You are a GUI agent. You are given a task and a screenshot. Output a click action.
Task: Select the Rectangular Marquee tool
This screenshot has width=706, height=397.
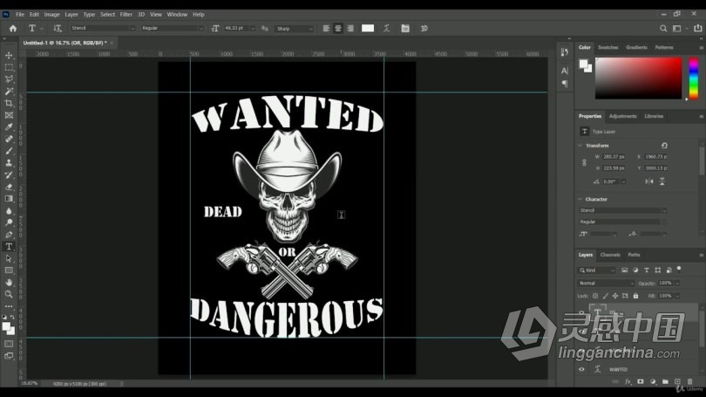[9, 67]
